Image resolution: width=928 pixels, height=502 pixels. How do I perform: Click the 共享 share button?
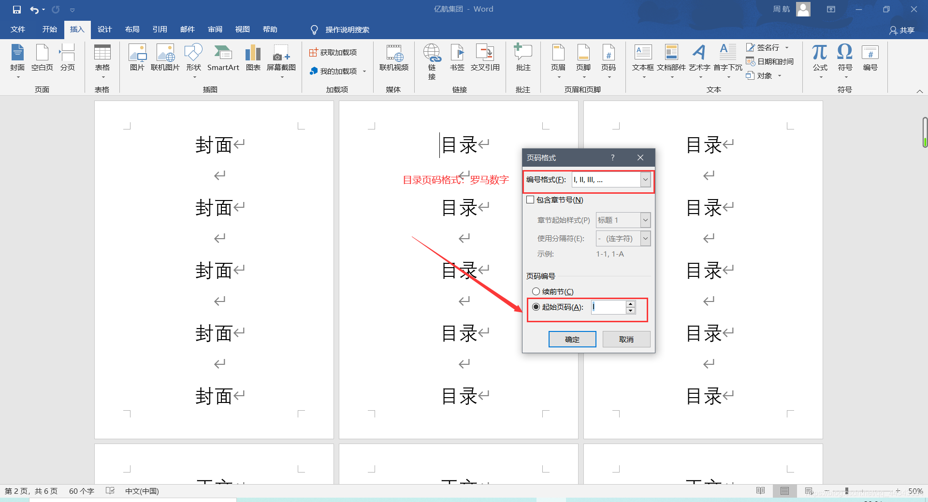(x=902, y=30)
